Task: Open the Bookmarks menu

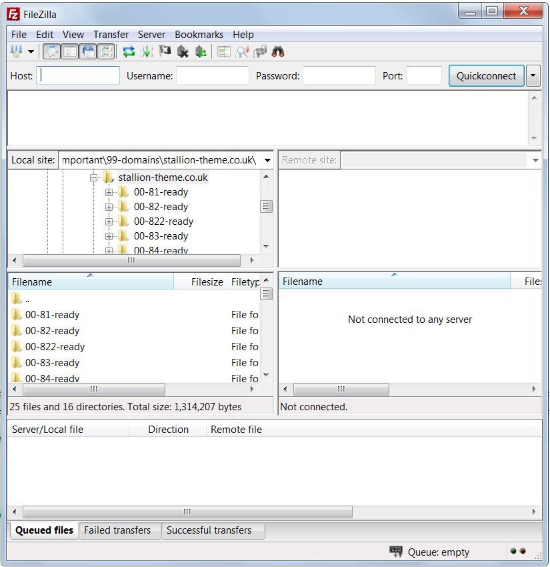Action: tap(199, 34)
